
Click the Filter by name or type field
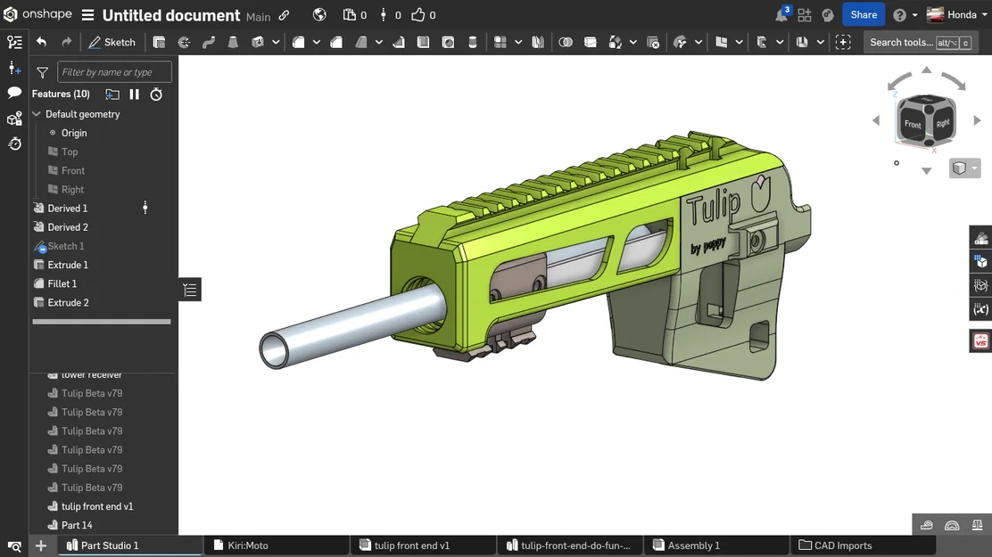click(x=114, y=72)
